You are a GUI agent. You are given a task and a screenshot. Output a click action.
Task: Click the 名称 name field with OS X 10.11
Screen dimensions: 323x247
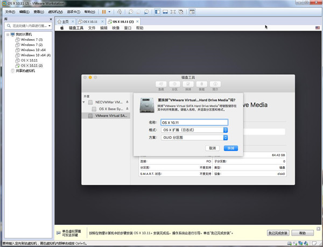point(194,123)
